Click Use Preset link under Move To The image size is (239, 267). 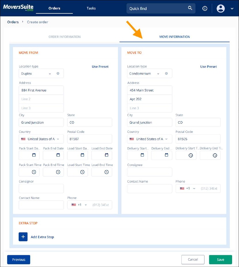pyautogui.click(x=208, y=66)
